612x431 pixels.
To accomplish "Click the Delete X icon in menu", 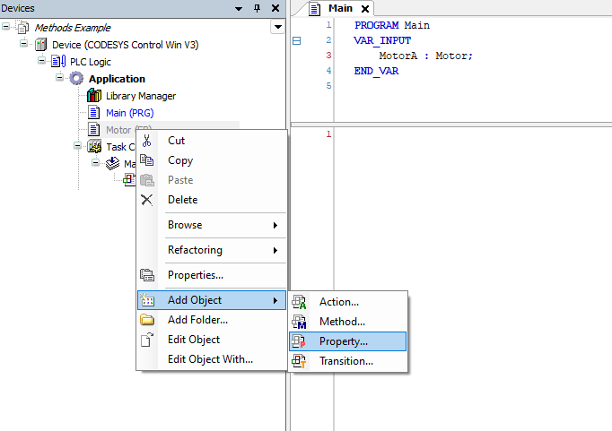I will click(147, 200).
